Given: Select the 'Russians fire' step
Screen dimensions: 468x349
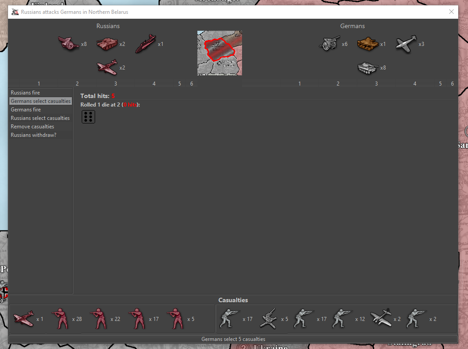Looking at the screenshot, I should (25, 93).
